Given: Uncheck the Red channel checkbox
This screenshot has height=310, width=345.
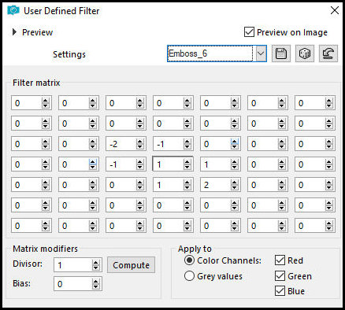Looking at the screenshot, I should 280,260.
